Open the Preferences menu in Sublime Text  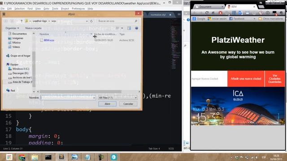(x=78, y=8)
